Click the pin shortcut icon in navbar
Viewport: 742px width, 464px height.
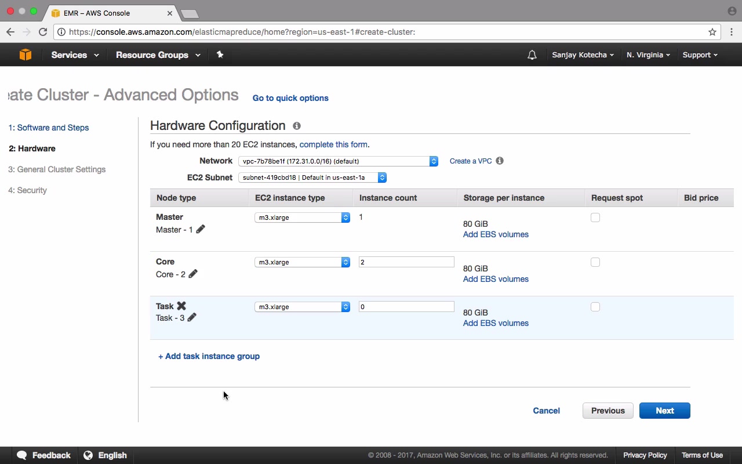click(220, 55)
